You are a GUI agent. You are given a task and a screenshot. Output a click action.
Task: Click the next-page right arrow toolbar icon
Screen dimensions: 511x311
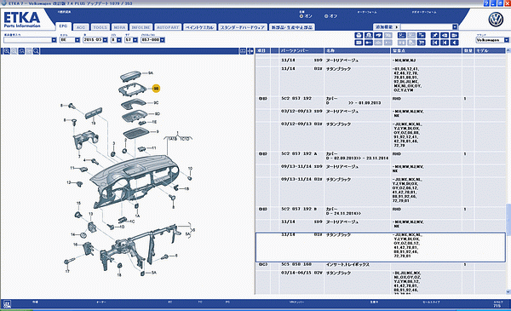point(454,35)
